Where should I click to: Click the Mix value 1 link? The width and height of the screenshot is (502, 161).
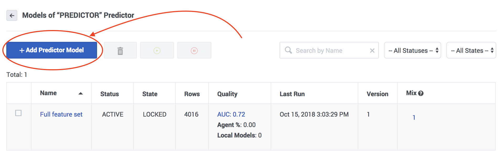[x=414, y=118]
